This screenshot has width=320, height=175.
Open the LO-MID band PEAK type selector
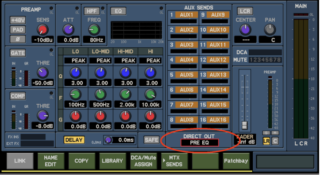point(100,61)
